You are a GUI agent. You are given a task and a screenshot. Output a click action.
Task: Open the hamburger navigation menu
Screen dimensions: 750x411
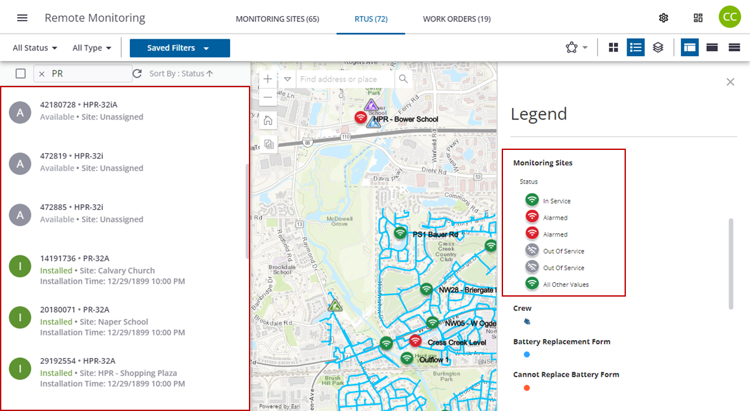coord(22,18)
